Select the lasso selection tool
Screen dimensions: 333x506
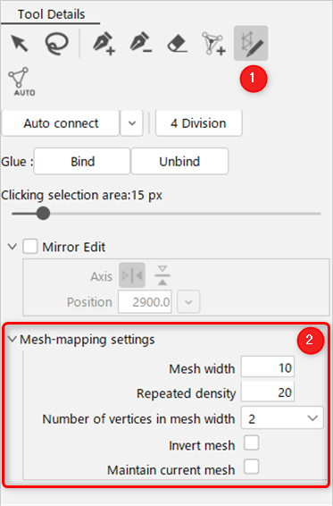point(57,43)
